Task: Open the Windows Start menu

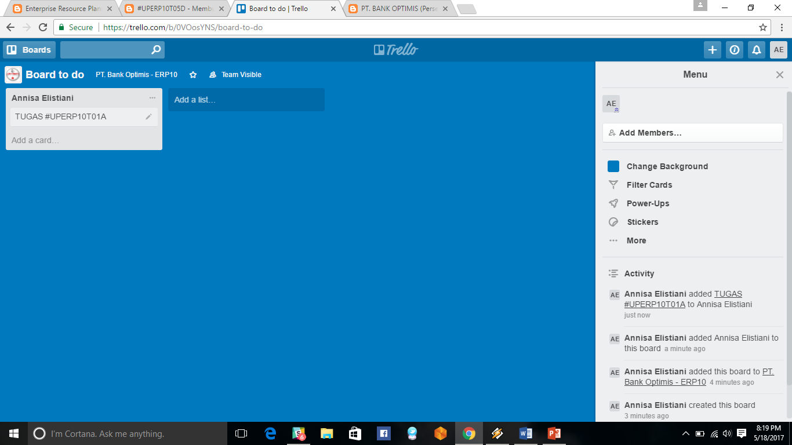Action: [x=14, y=433]
